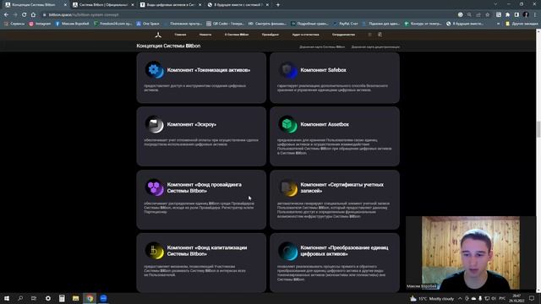Open the browser side panel icon
The image size is (541, 304).
click(x=516, y=15)
